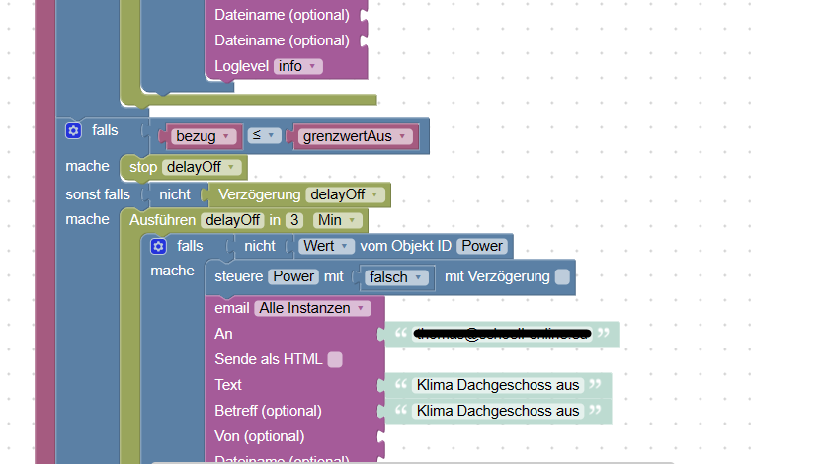
Task: Edit the Text string Klima Dachgeschoss aus
Action: 498,385
